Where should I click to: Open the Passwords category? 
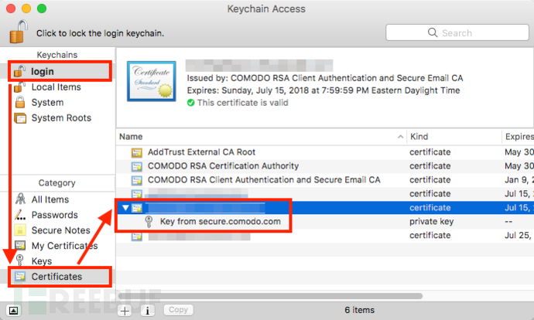coord(54,215)
